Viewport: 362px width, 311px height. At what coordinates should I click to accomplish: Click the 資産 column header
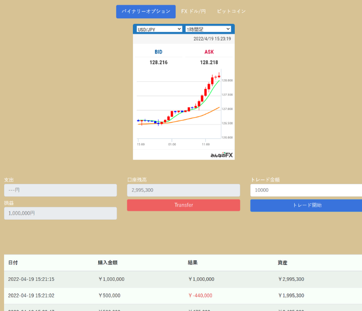pyautogui.click(x=282, y=263)
